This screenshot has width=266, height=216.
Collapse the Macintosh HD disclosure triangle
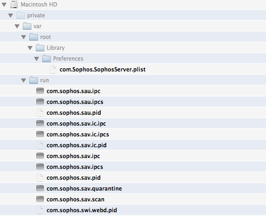point(4,5)
